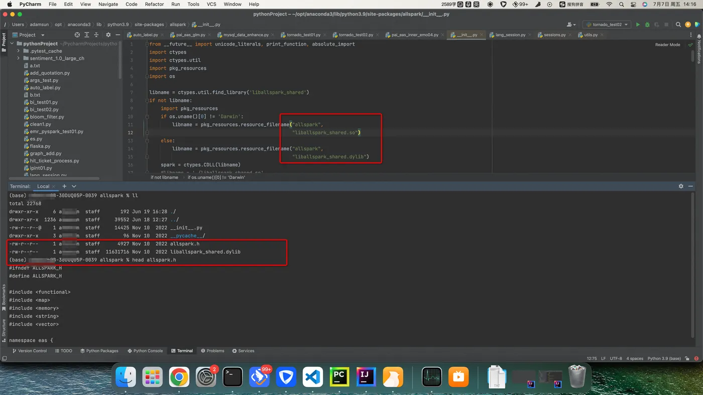Hide the Terminal panel minus icon
This screenshot has width=703, height=395.
coord(690,186)
